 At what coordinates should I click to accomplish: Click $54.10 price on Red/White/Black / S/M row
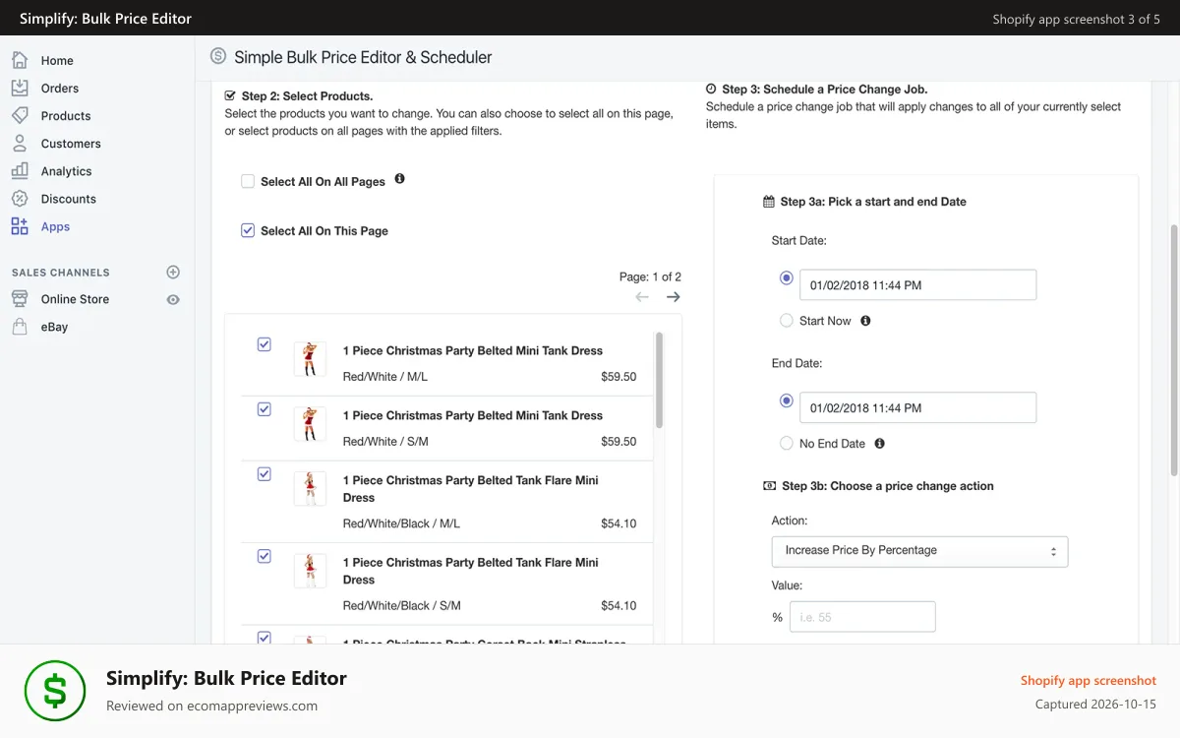619,606
